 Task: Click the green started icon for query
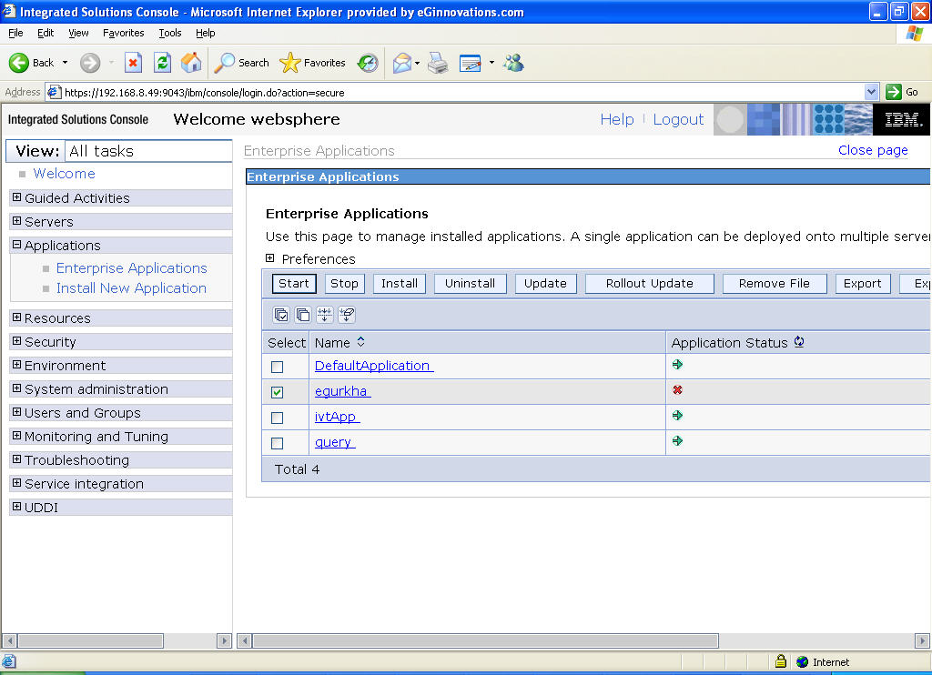(677, 441)
